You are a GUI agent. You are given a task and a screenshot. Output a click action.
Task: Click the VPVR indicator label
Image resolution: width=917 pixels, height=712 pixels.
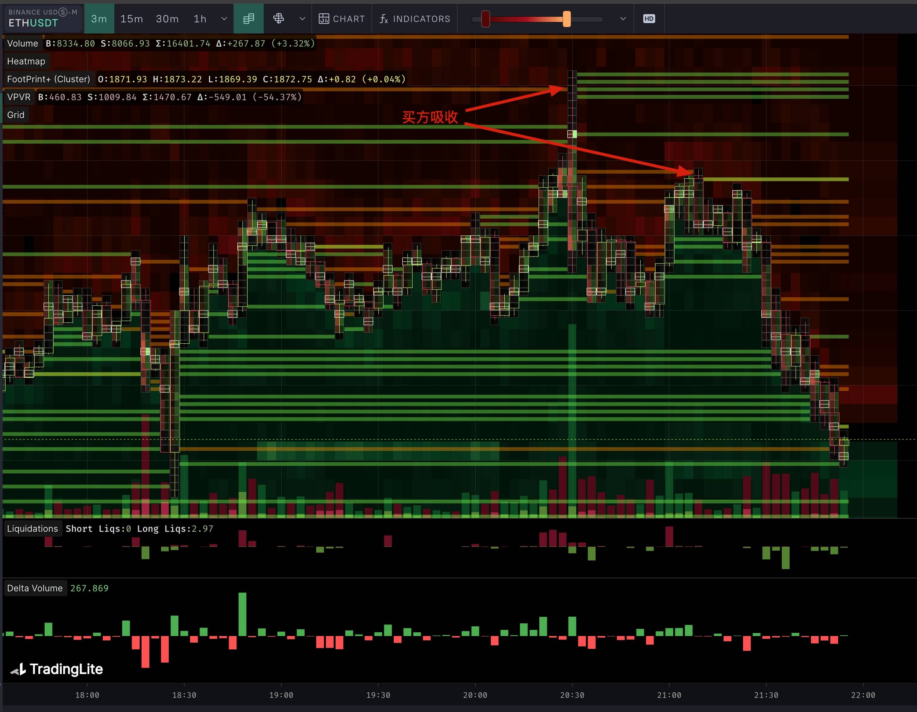pos(19,97)
